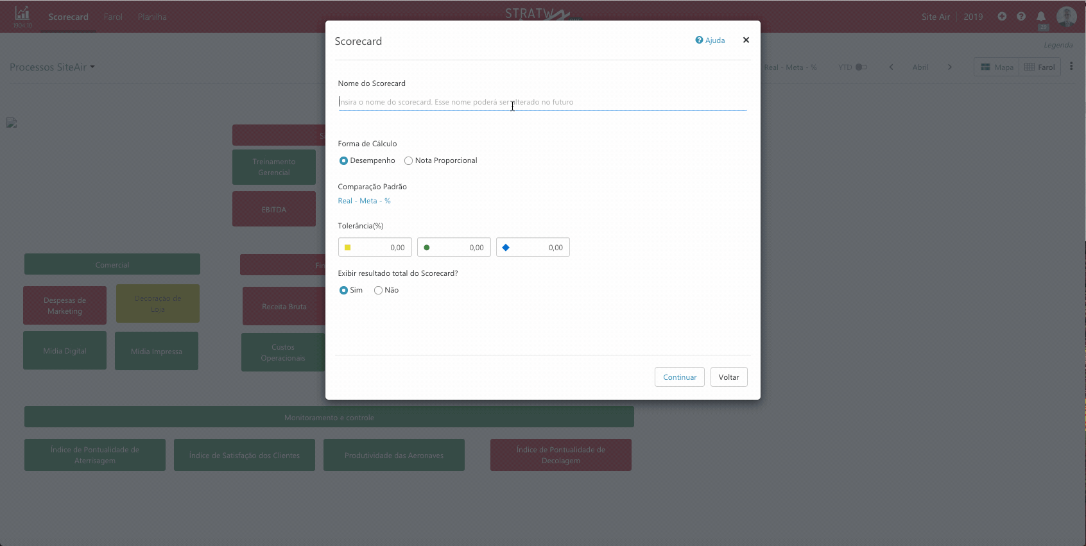Expand the Processos SiteAir dropdown

click(x=52, y=67)
